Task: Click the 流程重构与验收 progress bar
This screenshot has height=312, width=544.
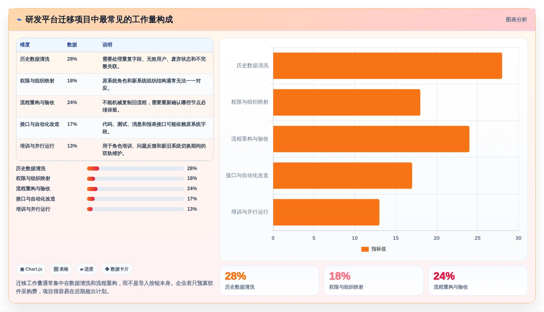Action: click(135, 189)
